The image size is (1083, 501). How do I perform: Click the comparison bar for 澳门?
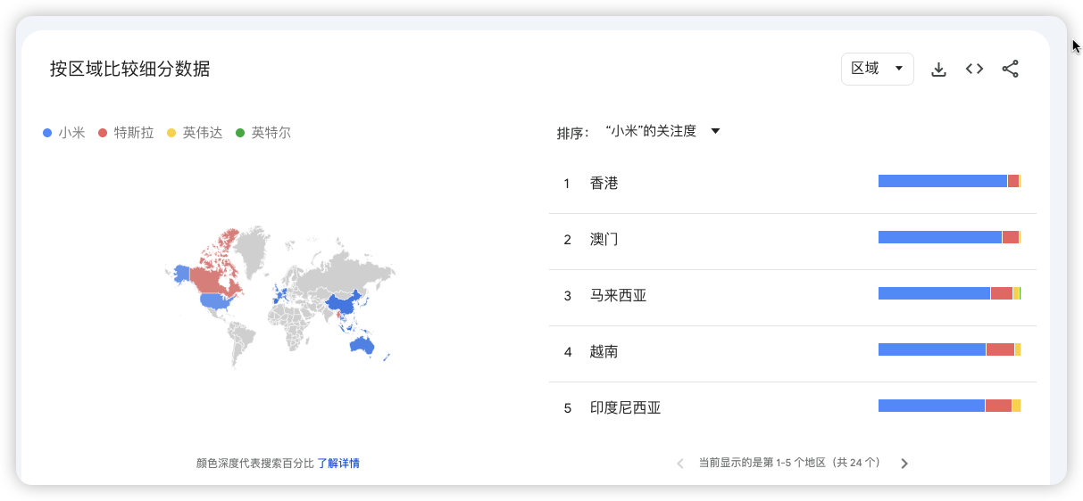[x=950, y=237]
